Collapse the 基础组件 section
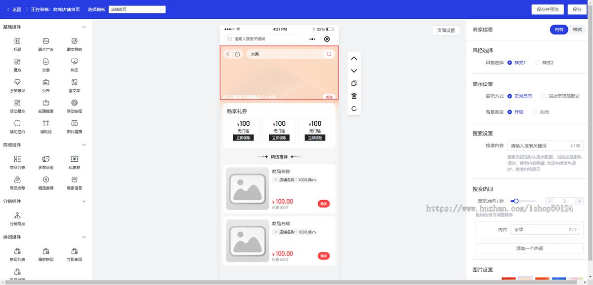Image resolution: width=593 pixels, height=285 pixels. (84, 27)
